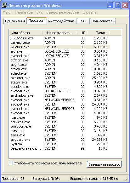
Task: Maximize the Task Manager window
Action: point(117,5)
